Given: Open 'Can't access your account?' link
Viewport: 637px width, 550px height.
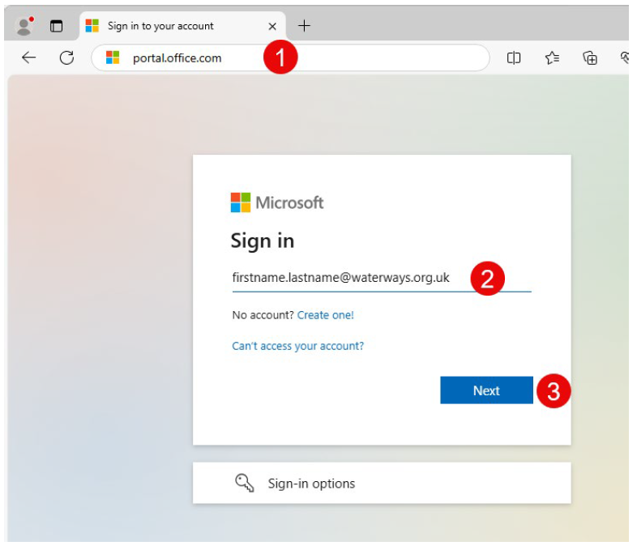Looking at the screenshot, I should coord(297,346).
